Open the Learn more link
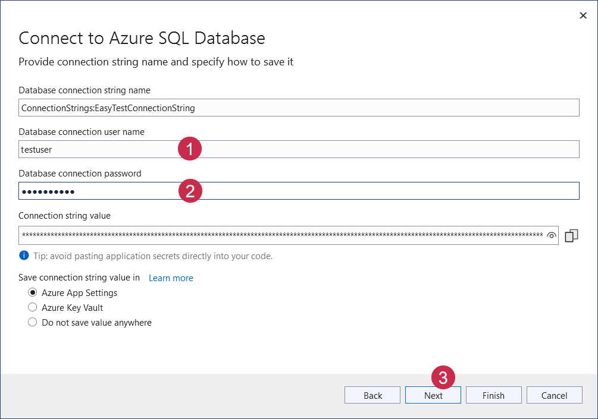 (x=171, y=278)
